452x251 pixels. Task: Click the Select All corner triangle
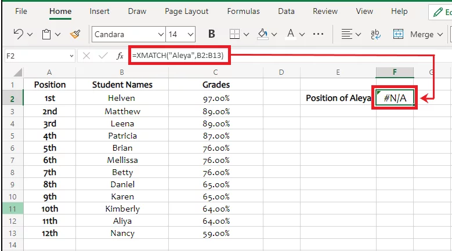[17, 72]
